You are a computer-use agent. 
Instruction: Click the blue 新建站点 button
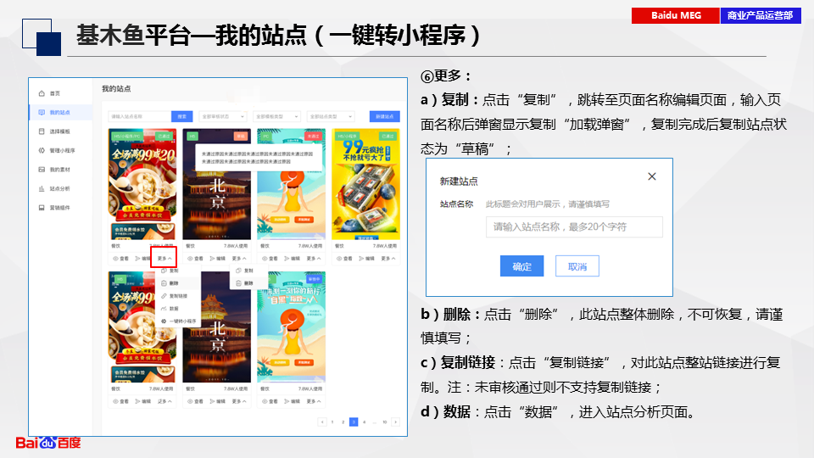(385, 116)
